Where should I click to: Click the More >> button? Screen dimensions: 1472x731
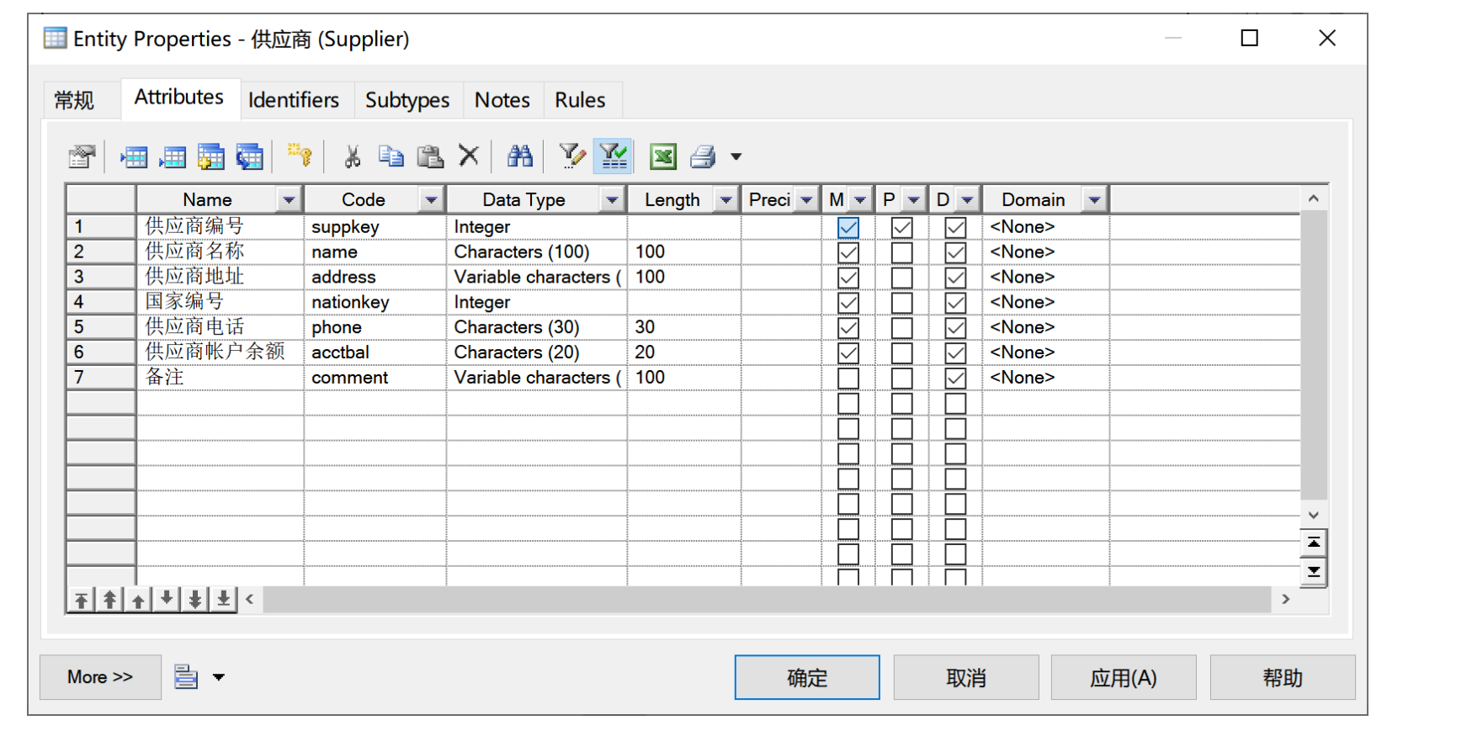(x=100, y=677)
